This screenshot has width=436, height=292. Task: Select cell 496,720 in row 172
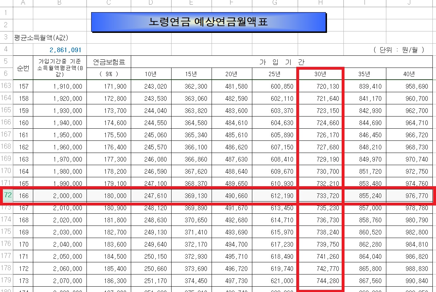232,268
